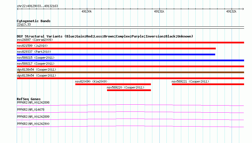The image size is (252, 143).
Task: Click the 49131k ruler marker
Action: (159, 11)
